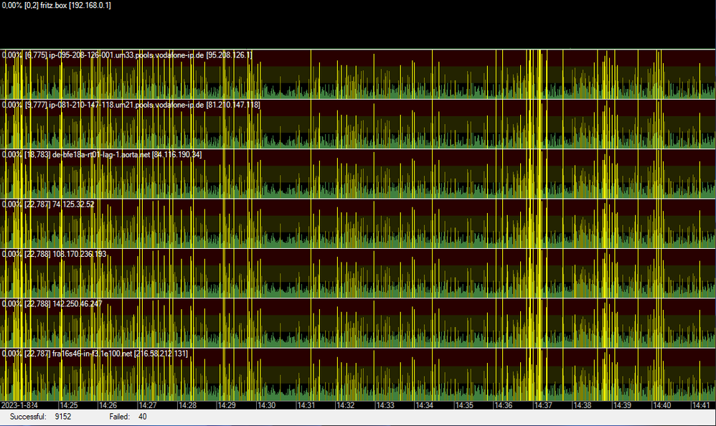This screenshot has height=426, width=716.
Task: Click the 14:37 time label
Action: 543,405
